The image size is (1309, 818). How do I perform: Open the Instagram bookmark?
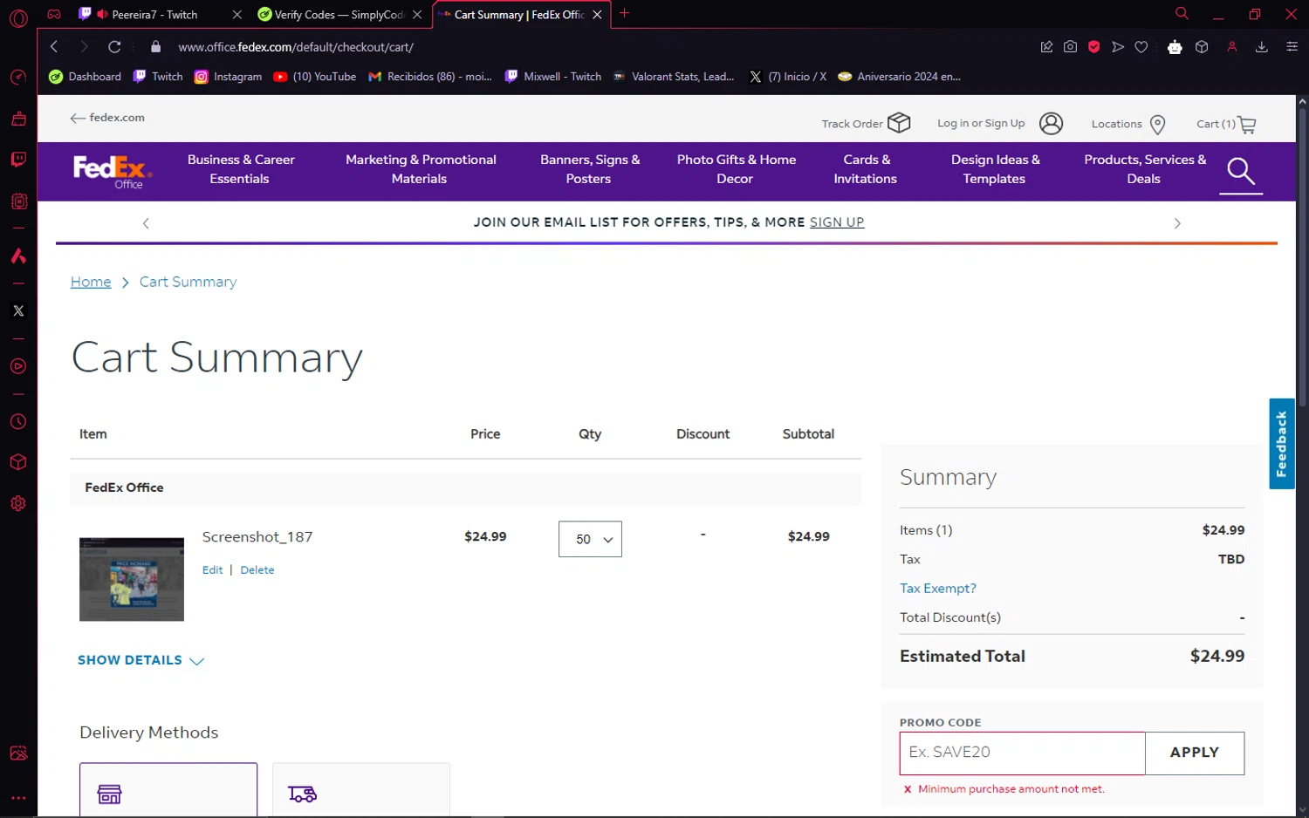click(x=228, y=77)
